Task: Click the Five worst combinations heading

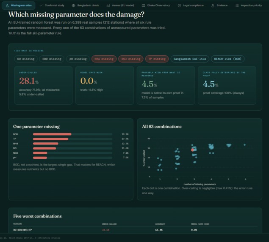Action: 37,216
